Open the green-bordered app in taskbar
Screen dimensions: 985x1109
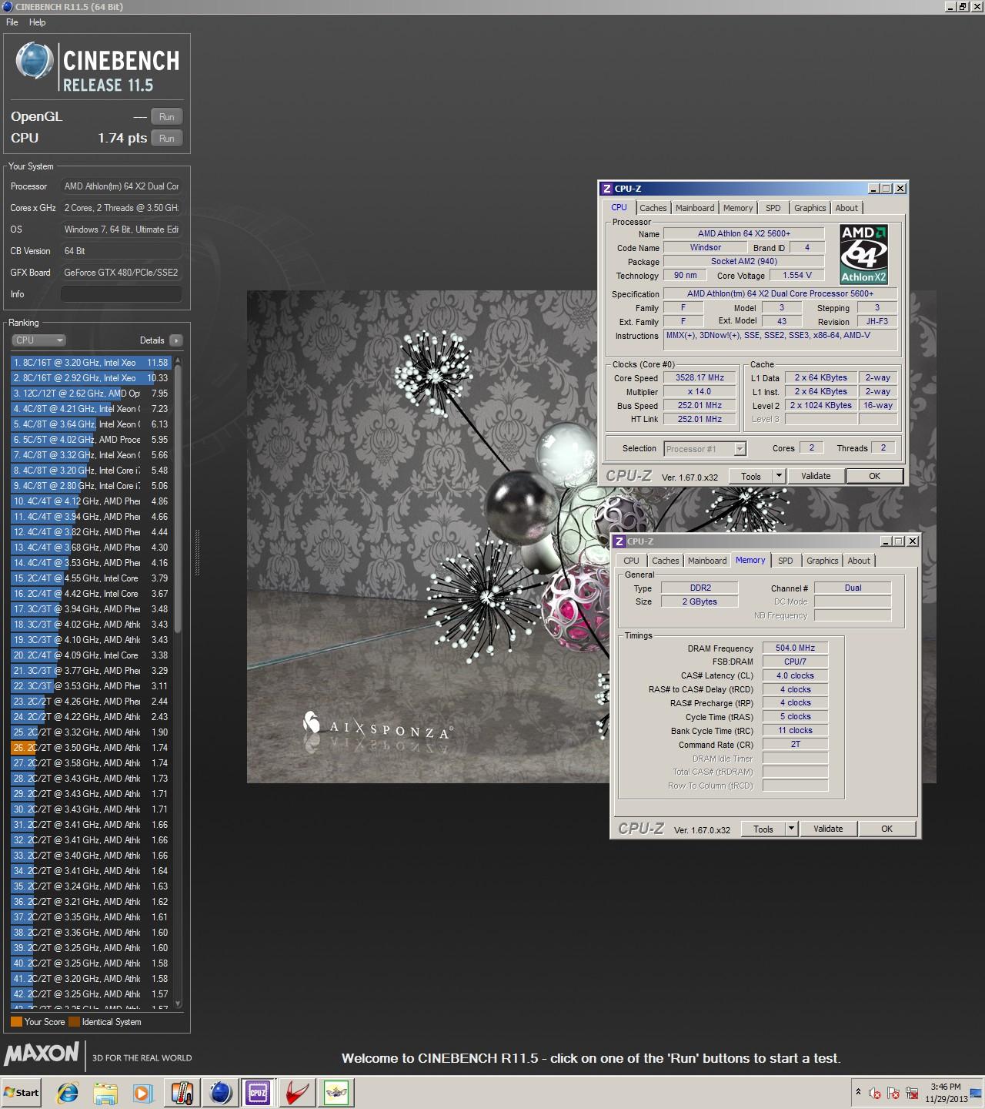pos(336,1093)
